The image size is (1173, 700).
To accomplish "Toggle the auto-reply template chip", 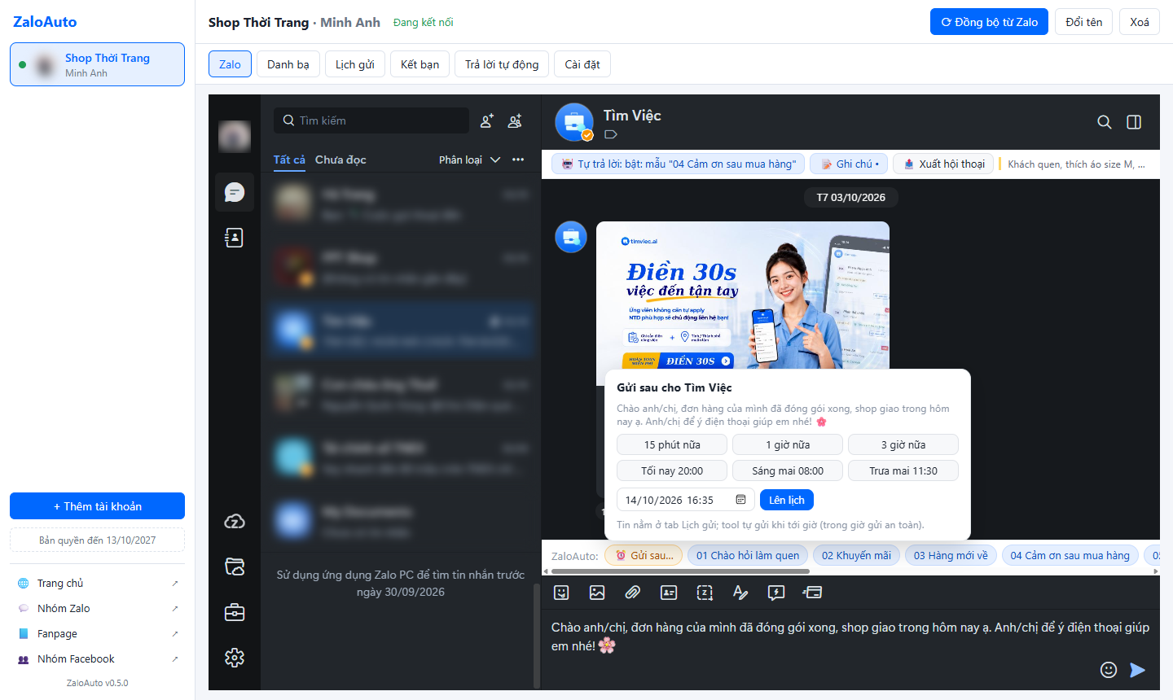I will 679,164.
